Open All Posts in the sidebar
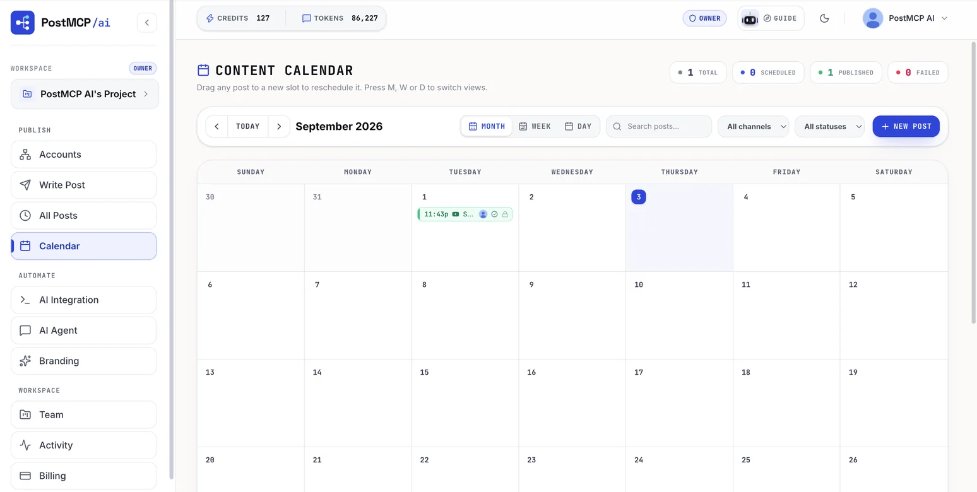The width and height of the screenshot is (977, 492). click(83, 216)
